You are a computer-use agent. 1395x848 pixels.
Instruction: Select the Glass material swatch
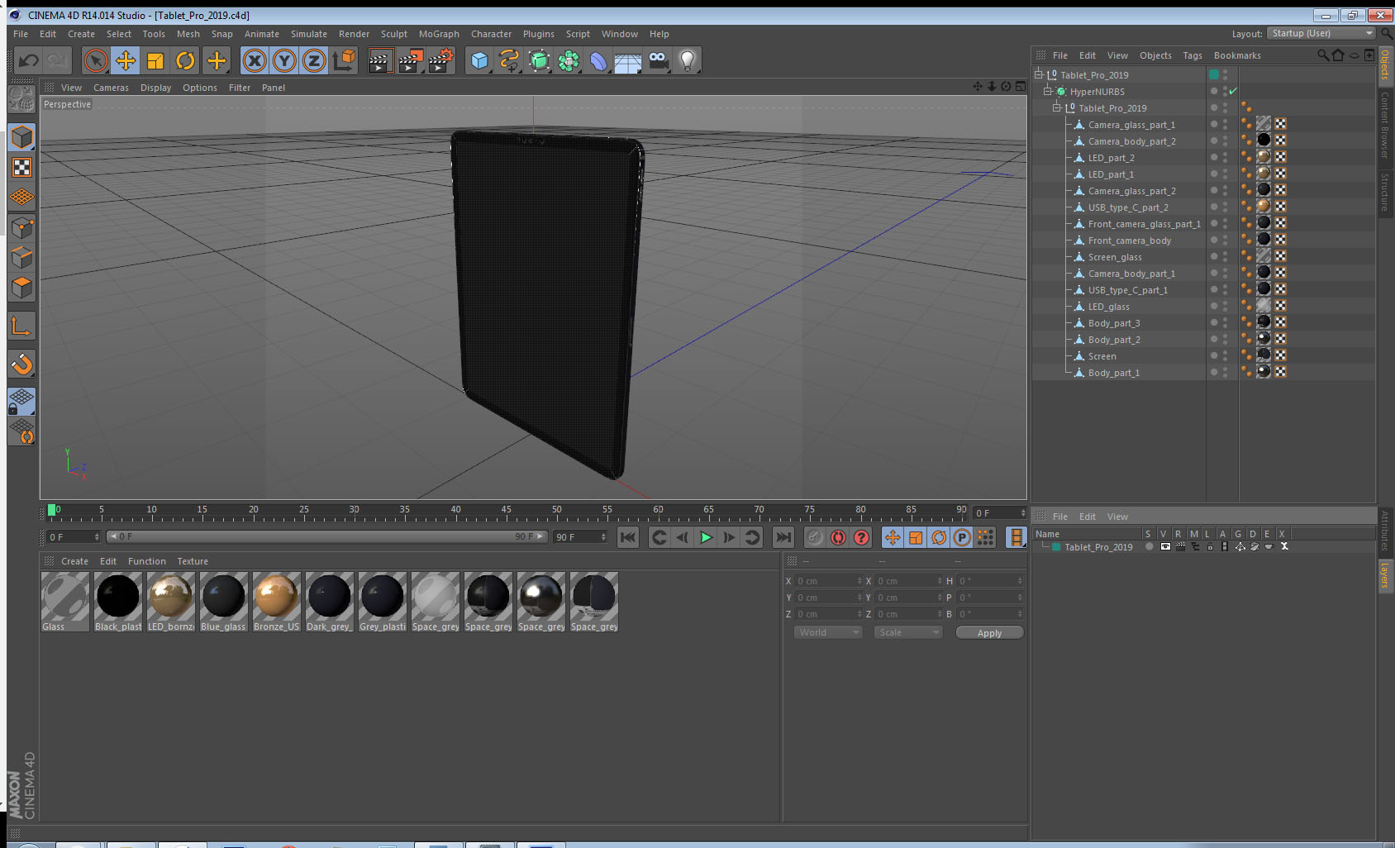[65, 602]
